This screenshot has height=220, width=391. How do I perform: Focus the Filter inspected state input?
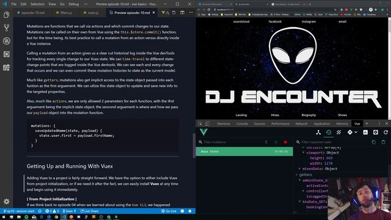(x=334, y=142)
